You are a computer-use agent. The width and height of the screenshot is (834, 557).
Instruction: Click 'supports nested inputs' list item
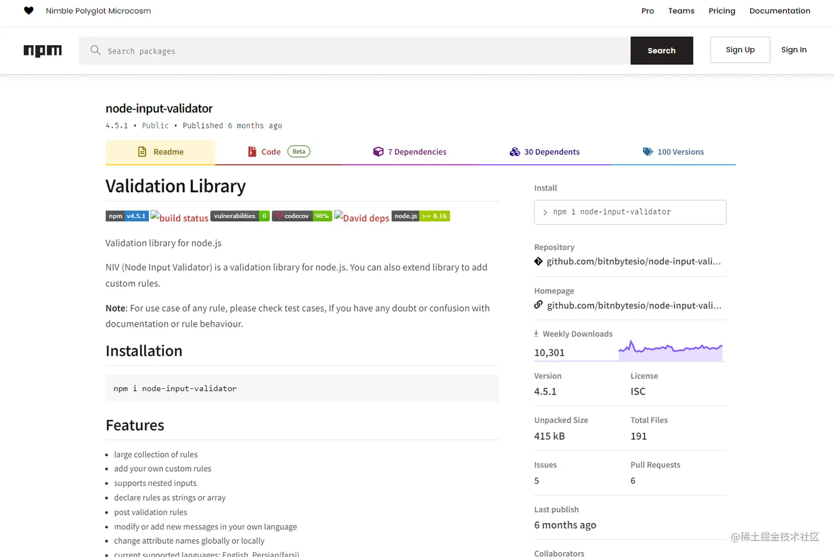155,483
